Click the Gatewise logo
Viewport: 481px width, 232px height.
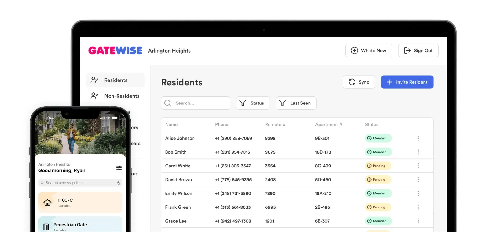pyautogui.click(x=115, y=51)
